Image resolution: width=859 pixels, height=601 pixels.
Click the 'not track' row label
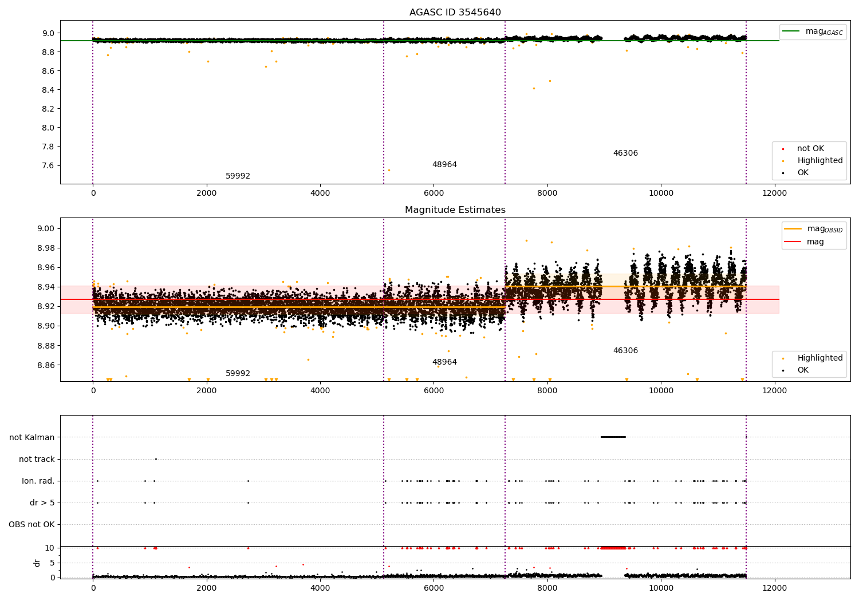click(37, 460)
